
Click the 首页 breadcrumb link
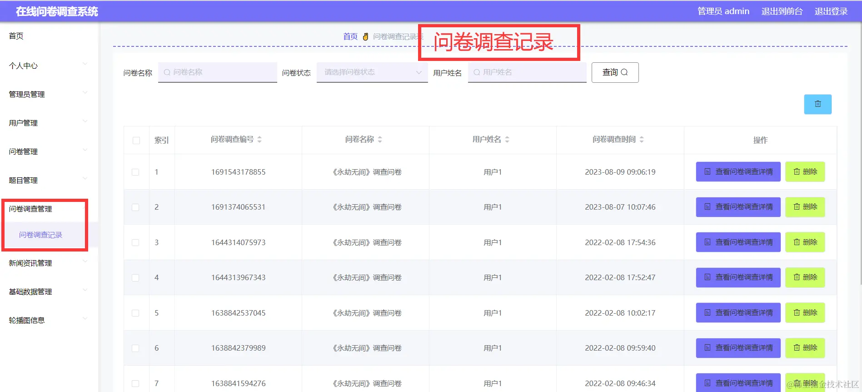[350, 36]
